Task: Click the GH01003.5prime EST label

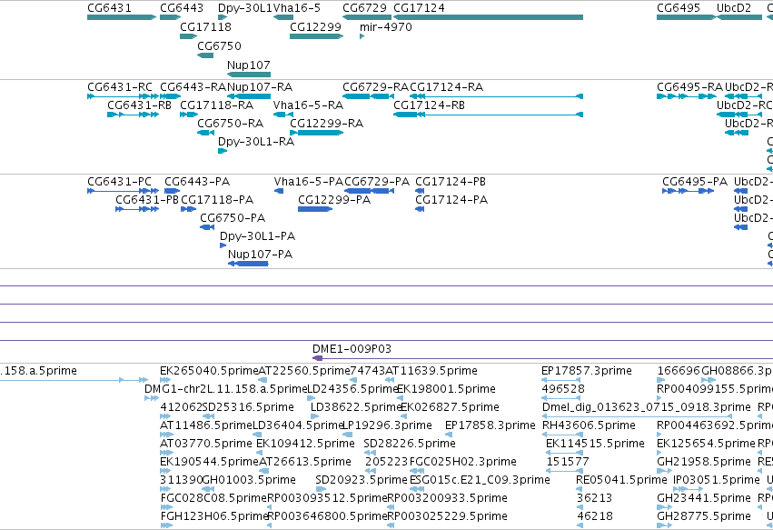Action: [249, 480]
